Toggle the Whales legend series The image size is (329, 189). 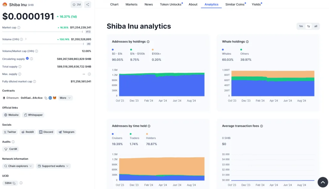click(227, 52)
